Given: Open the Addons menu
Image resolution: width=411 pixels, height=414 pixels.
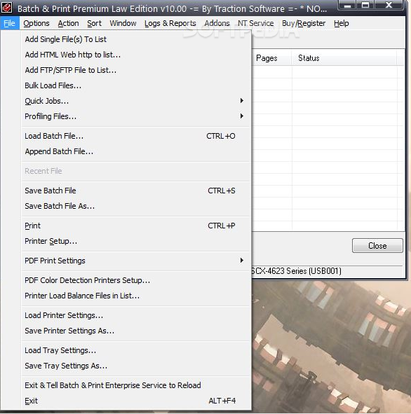Looking at the screenshot, I should 217,23.
